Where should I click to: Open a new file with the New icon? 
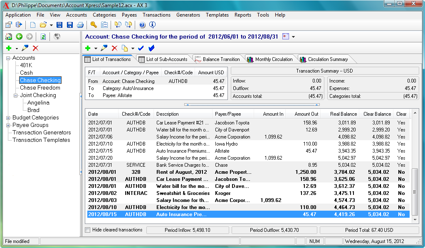(32, 24)
